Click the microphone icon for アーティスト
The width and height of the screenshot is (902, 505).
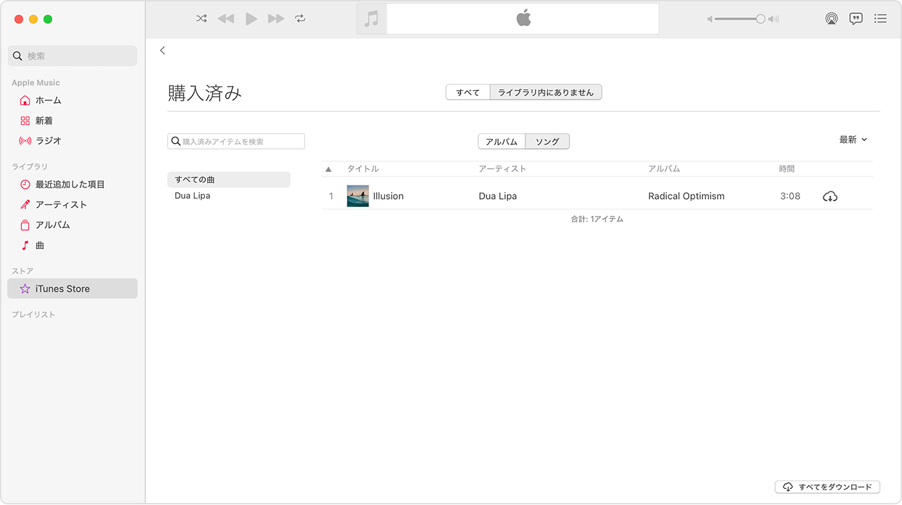[25, 204]
